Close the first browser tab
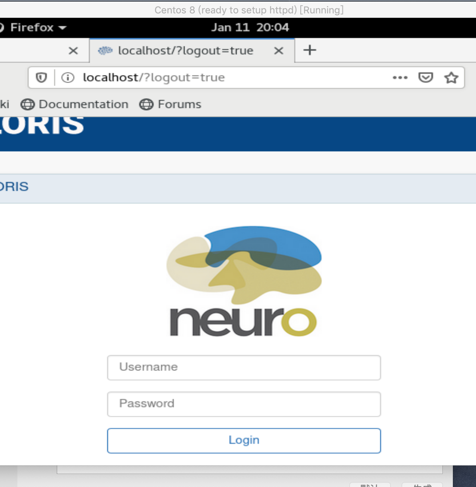 [x=73, y=51]
